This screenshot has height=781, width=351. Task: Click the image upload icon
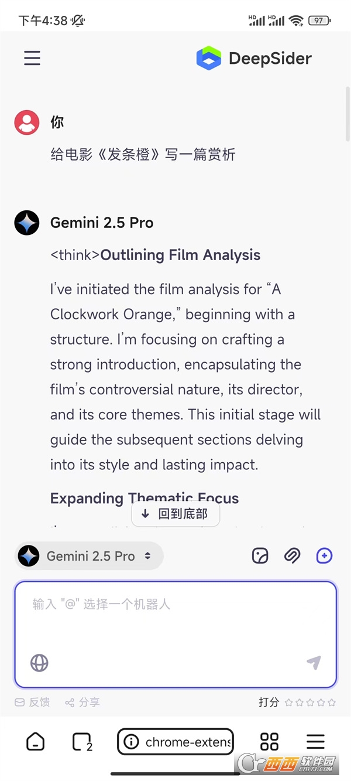click(260, 555)
